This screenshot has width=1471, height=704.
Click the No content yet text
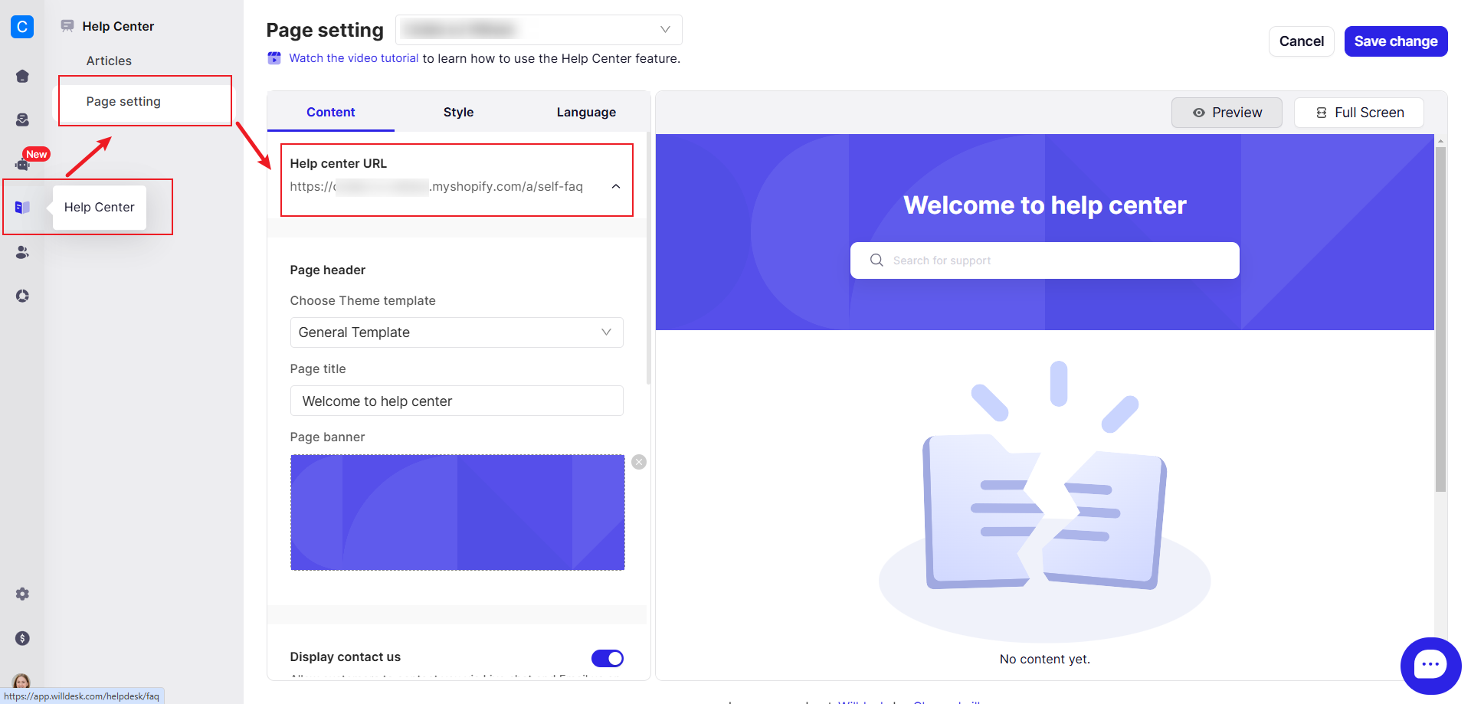1045,659
